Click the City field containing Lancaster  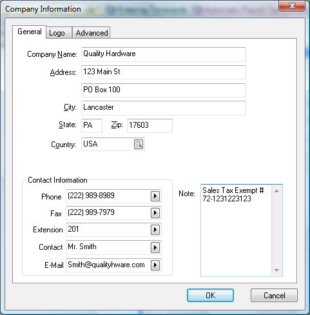pos(164,108)
